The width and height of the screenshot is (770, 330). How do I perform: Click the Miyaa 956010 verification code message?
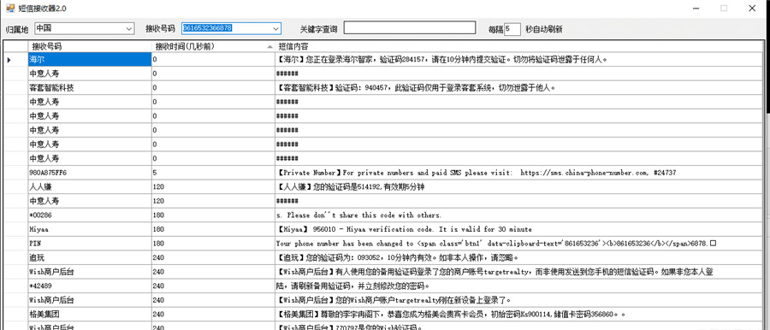(518, 229)
